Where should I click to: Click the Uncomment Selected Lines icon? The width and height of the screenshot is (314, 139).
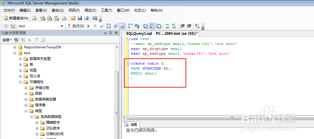click(174, 26)
